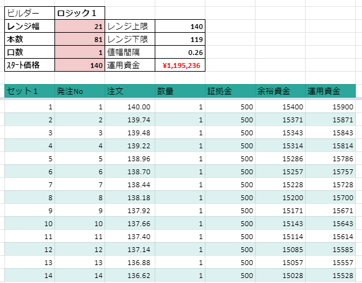Click the 証拠金 column header
The height and width of the screenshot is (283, 362).
tap(230, 91)
